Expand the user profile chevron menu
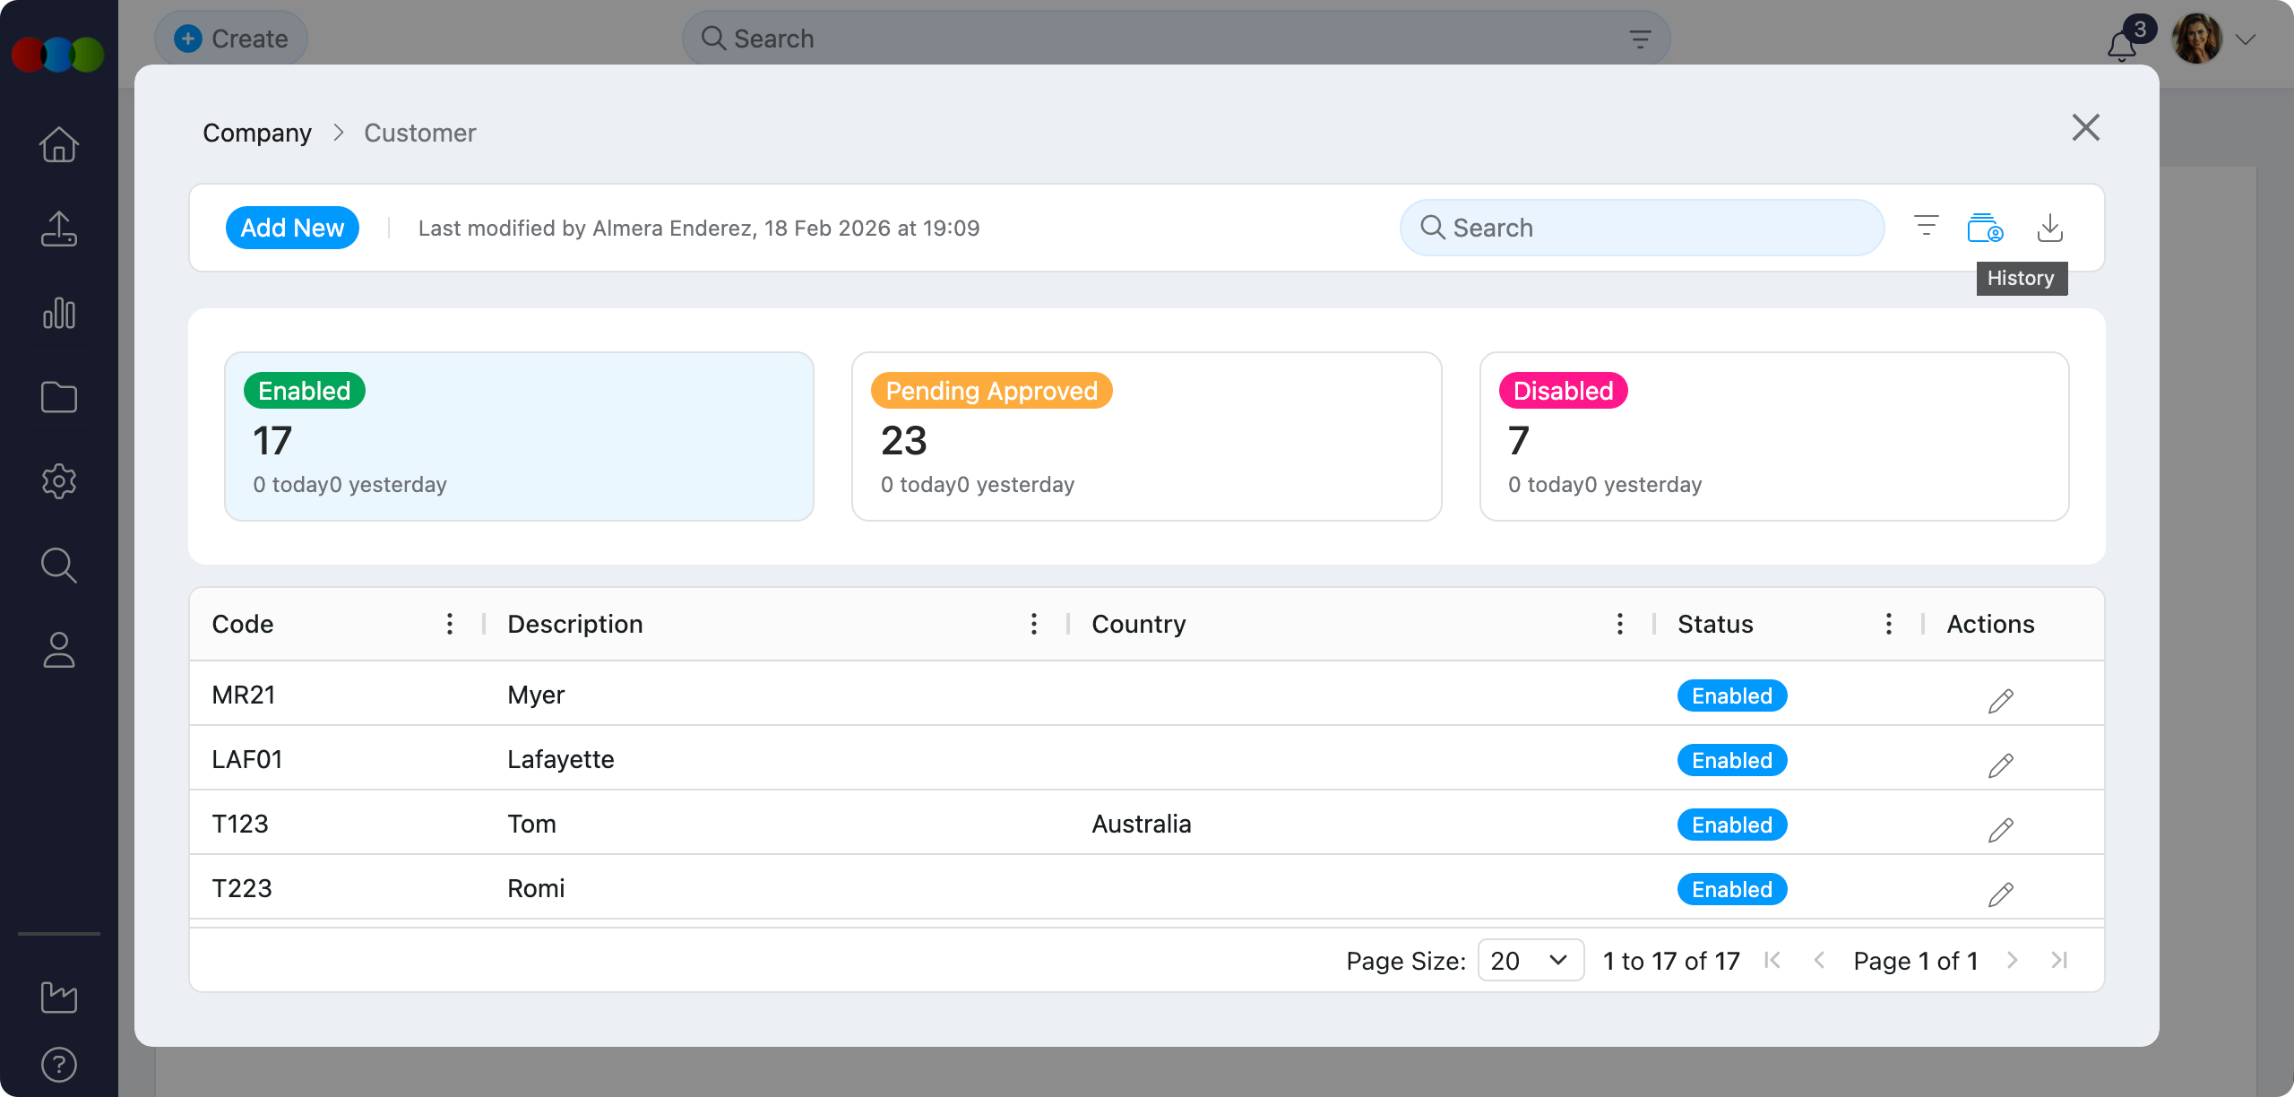 (2246, 39)
